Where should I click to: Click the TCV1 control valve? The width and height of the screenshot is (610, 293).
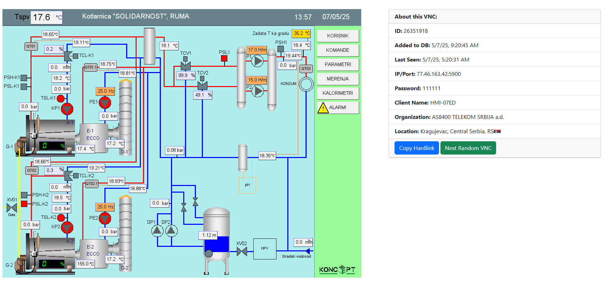tap(186, 66)
